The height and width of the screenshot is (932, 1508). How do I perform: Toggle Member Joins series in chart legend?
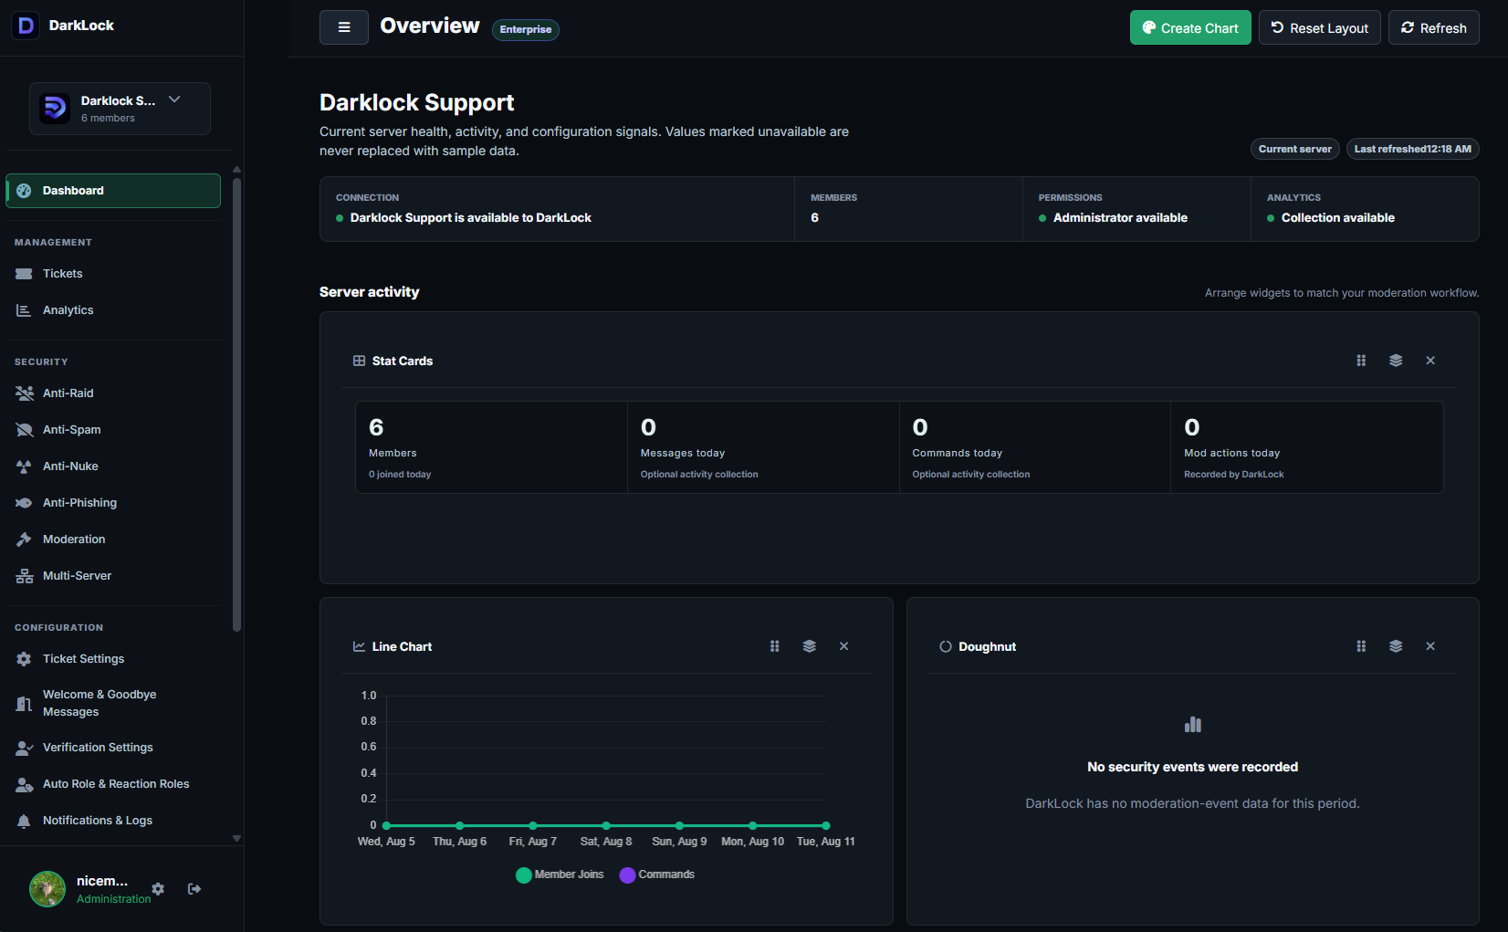pos(560,874)
